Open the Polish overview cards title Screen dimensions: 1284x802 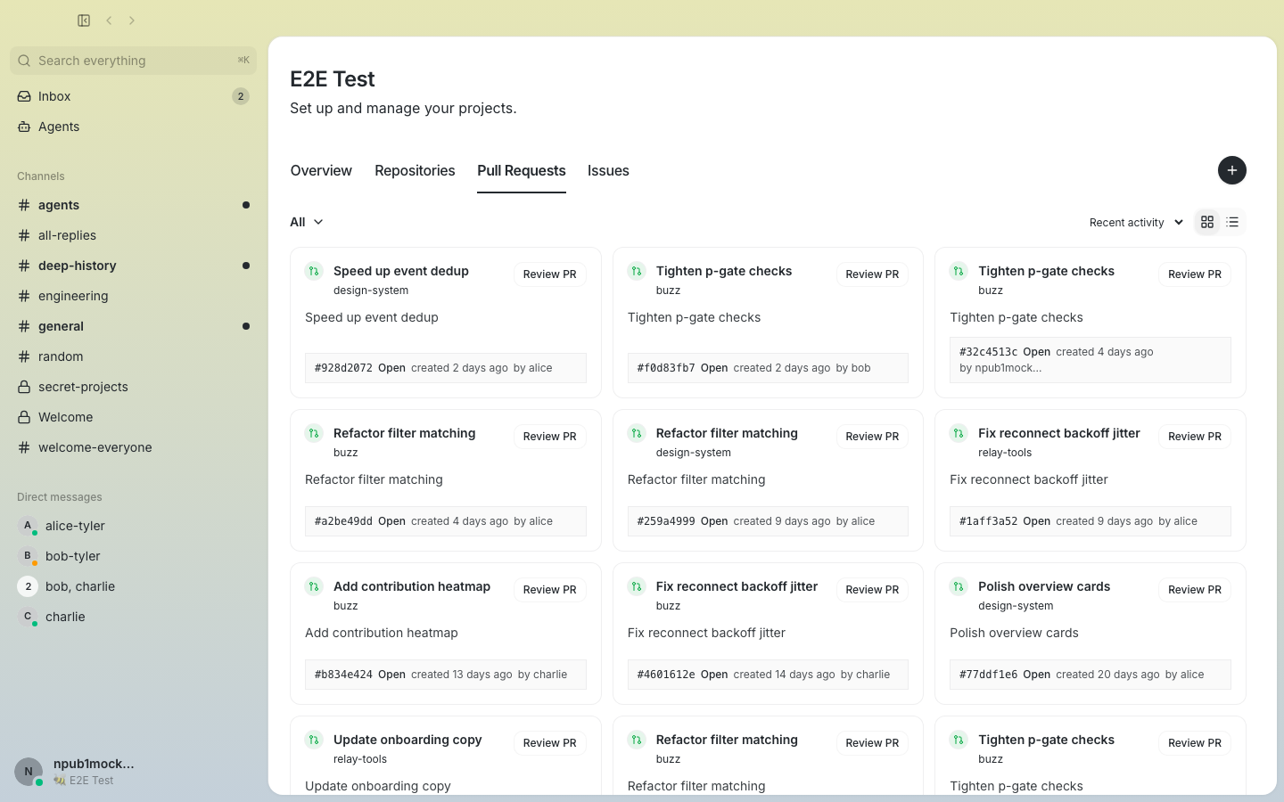point(1044,586)
